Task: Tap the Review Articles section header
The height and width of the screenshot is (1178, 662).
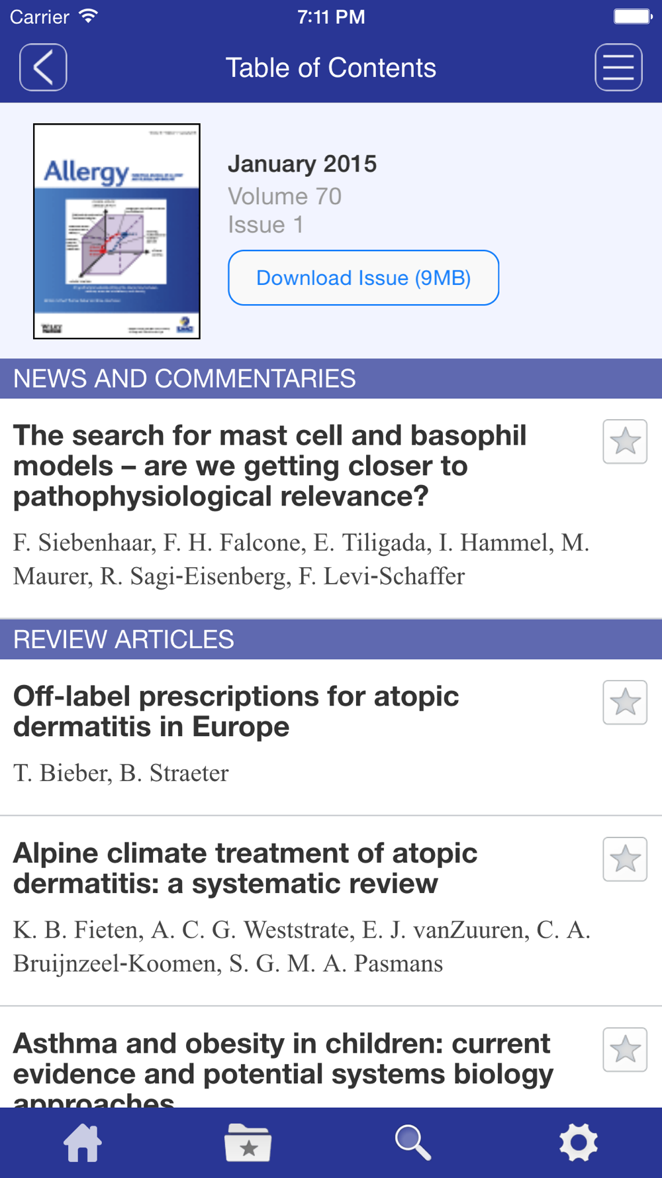Action: [124, 639]
